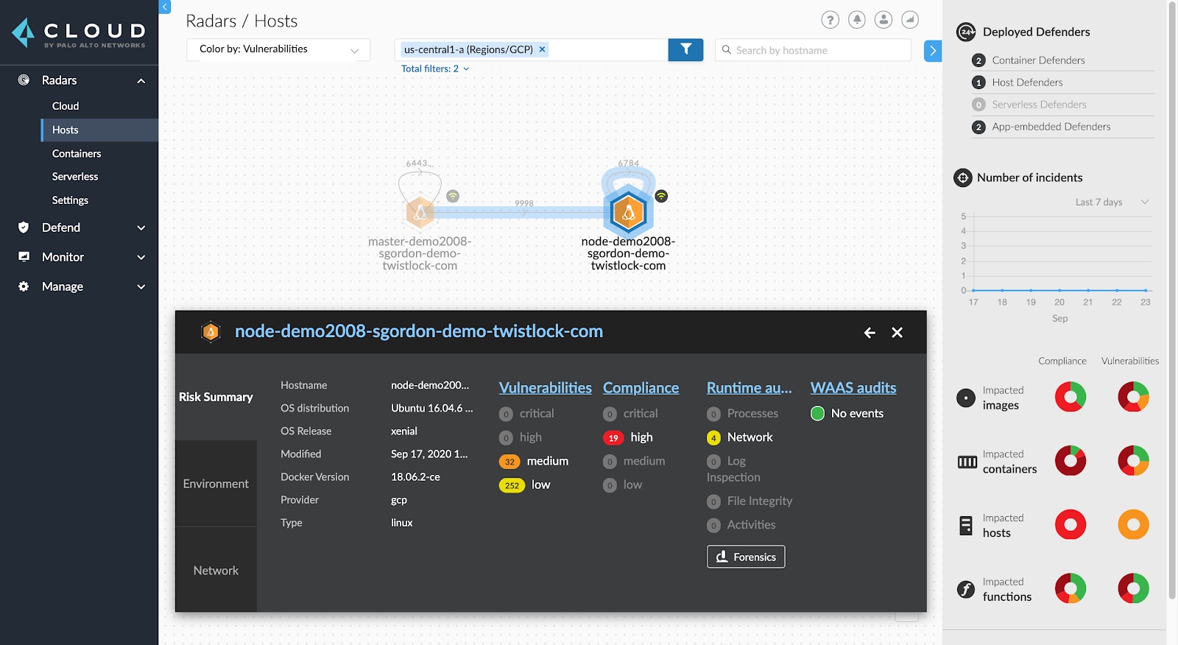The image size is (1178, 645).
Task: Select the node-demo2008 host hexagon
Action: 628,212
